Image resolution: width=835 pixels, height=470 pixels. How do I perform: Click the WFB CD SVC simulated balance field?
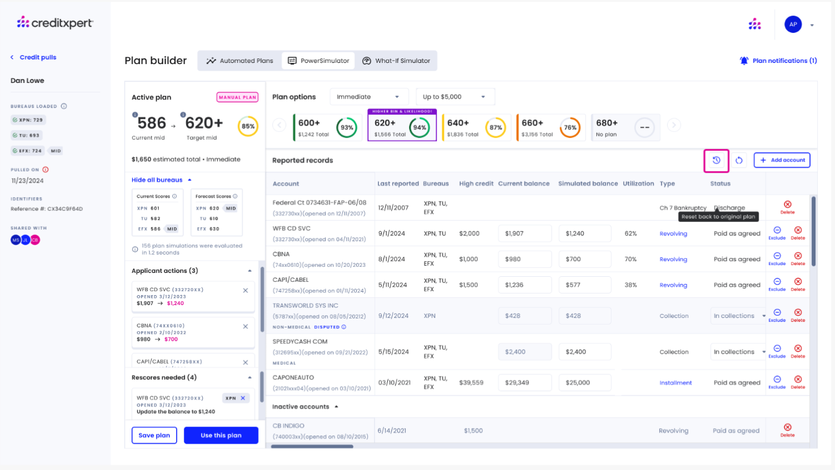pyautogui.click(x=584, y=233)
